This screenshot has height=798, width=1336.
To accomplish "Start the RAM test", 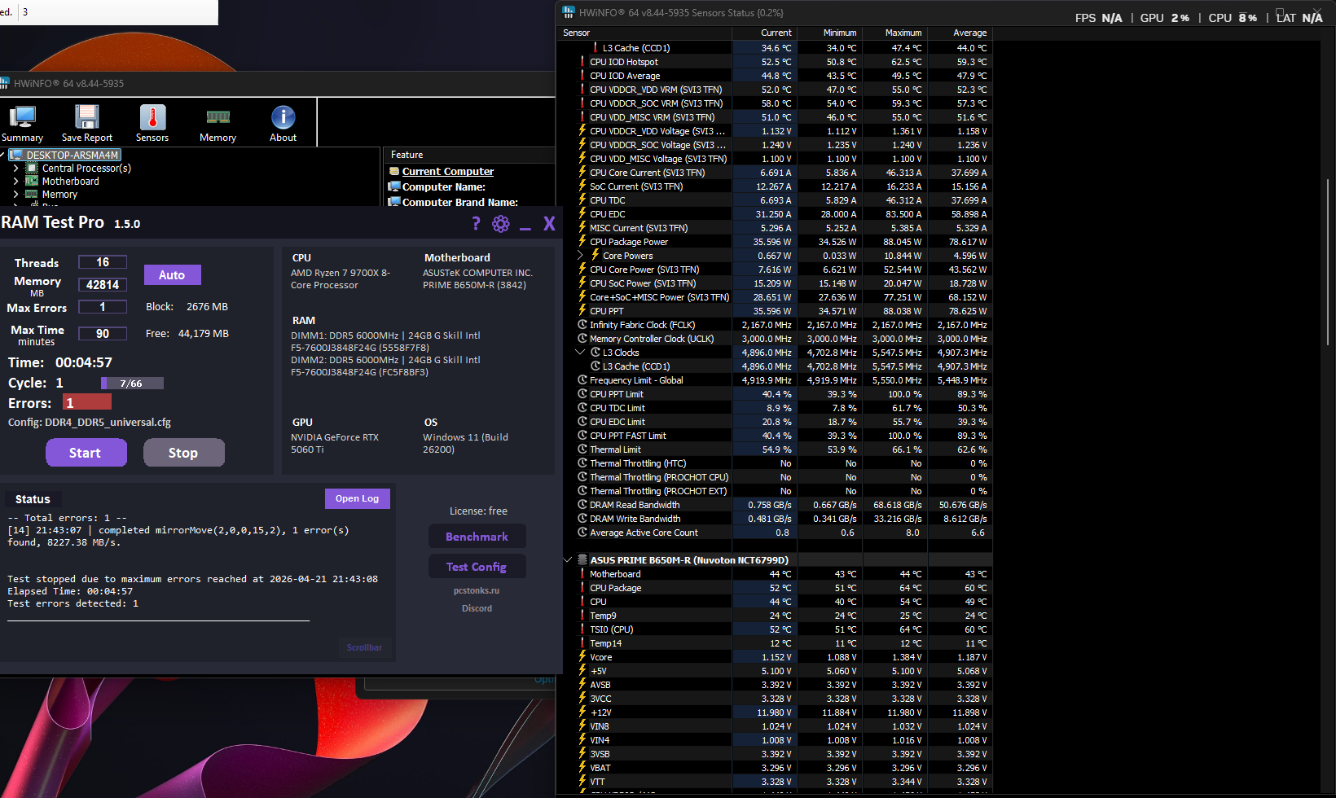I will 86,453.
